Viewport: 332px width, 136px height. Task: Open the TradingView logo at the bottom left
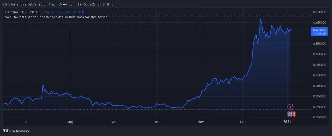pos(16,131)
